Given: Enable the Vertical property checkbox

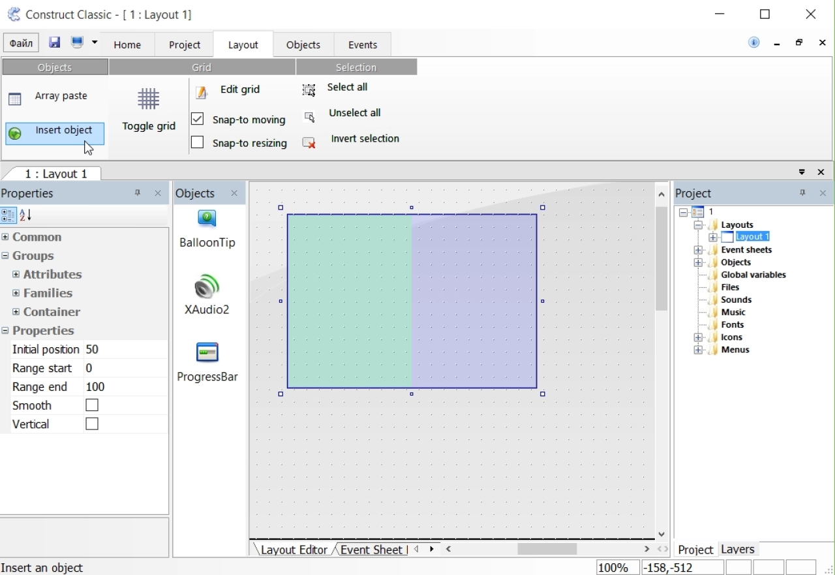Looking at the screenshot, I should [x=92, y=424].
